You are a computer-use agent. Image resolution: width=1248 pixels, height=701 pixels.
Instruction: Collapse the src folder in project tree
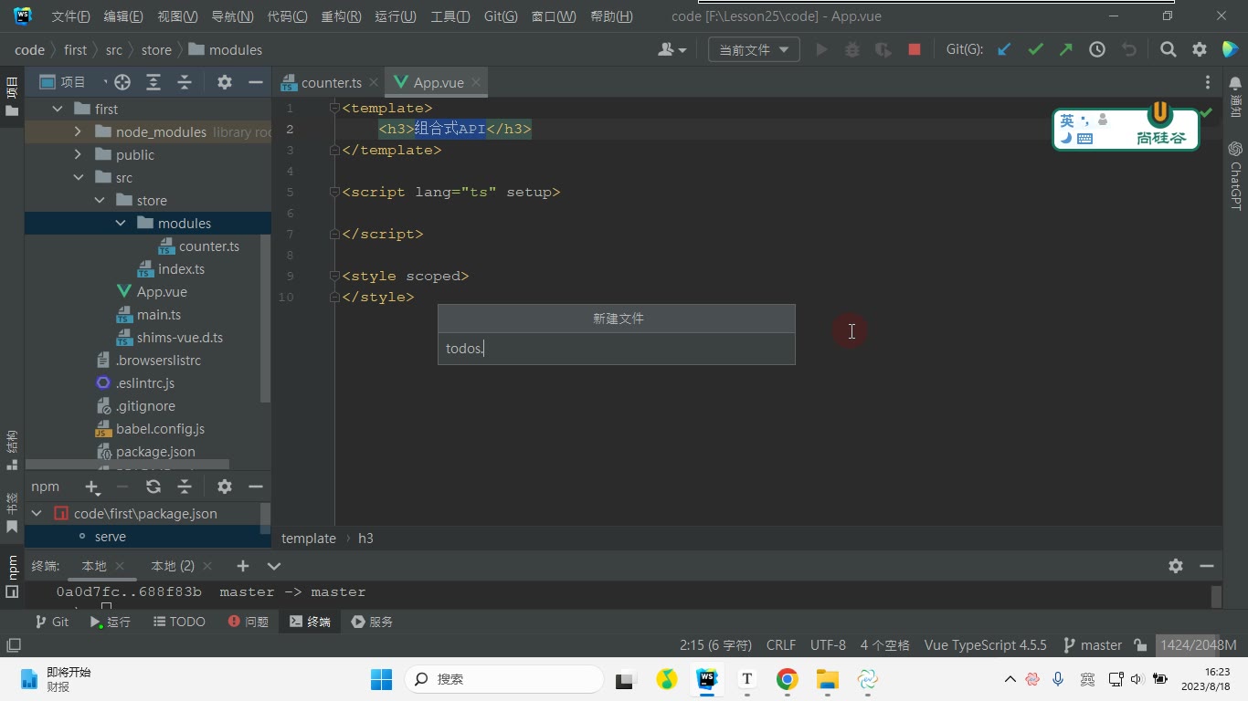79,178
